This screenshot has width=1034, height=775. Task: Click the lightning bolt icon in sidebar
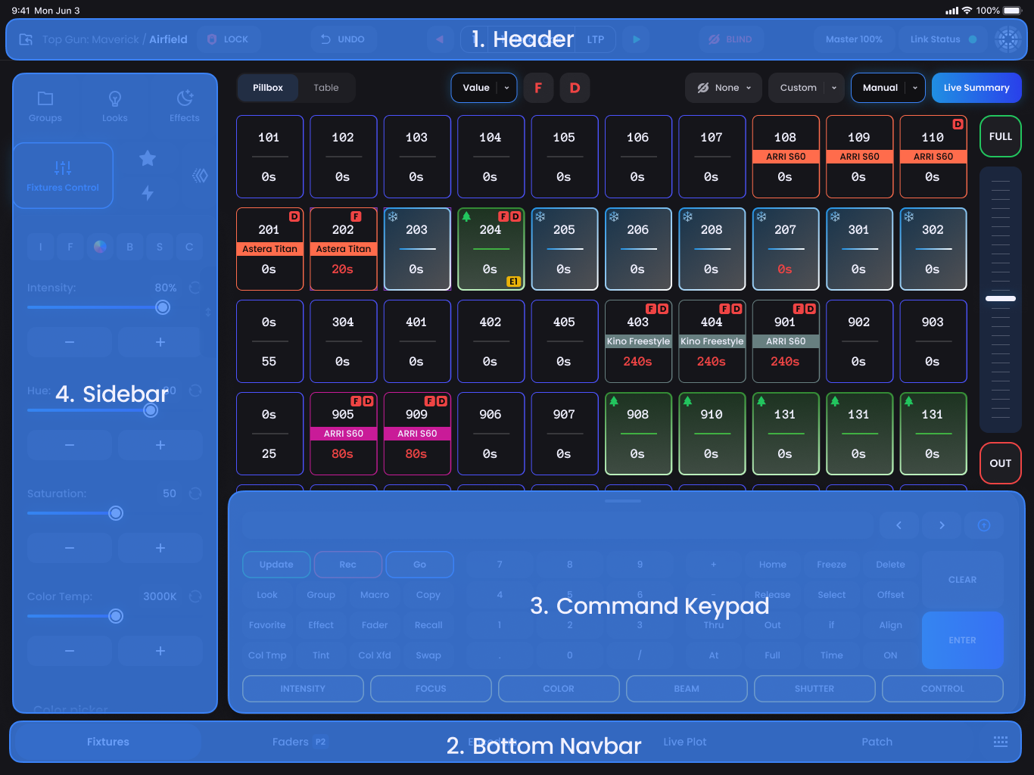click(x=148, y=193)
